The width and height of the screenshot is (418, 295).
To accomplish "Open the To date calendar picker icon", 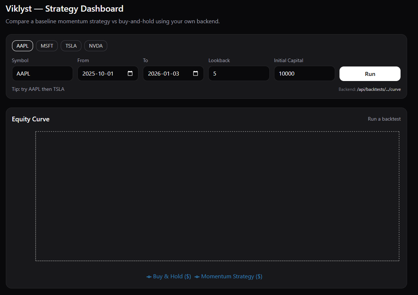I will (x=196, y=73).
